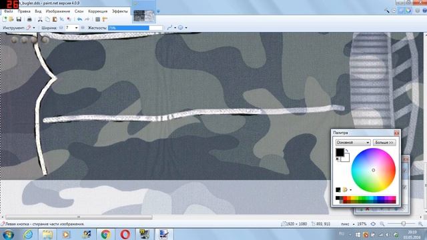Swap primary and secondary colors arrow

[x=347, y=151]
